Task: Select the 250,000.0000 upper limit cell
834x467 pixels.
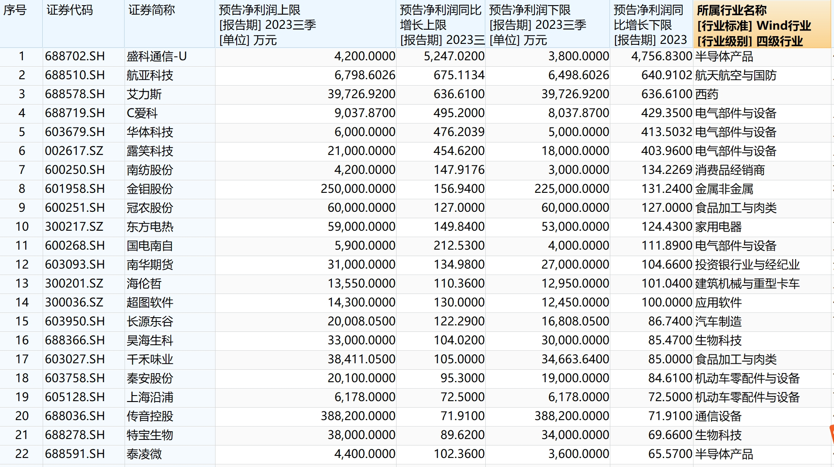Action: pos(358,189)
